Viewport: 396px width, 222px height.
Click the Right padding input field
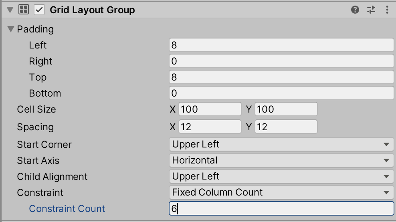(x=281, y=61)
